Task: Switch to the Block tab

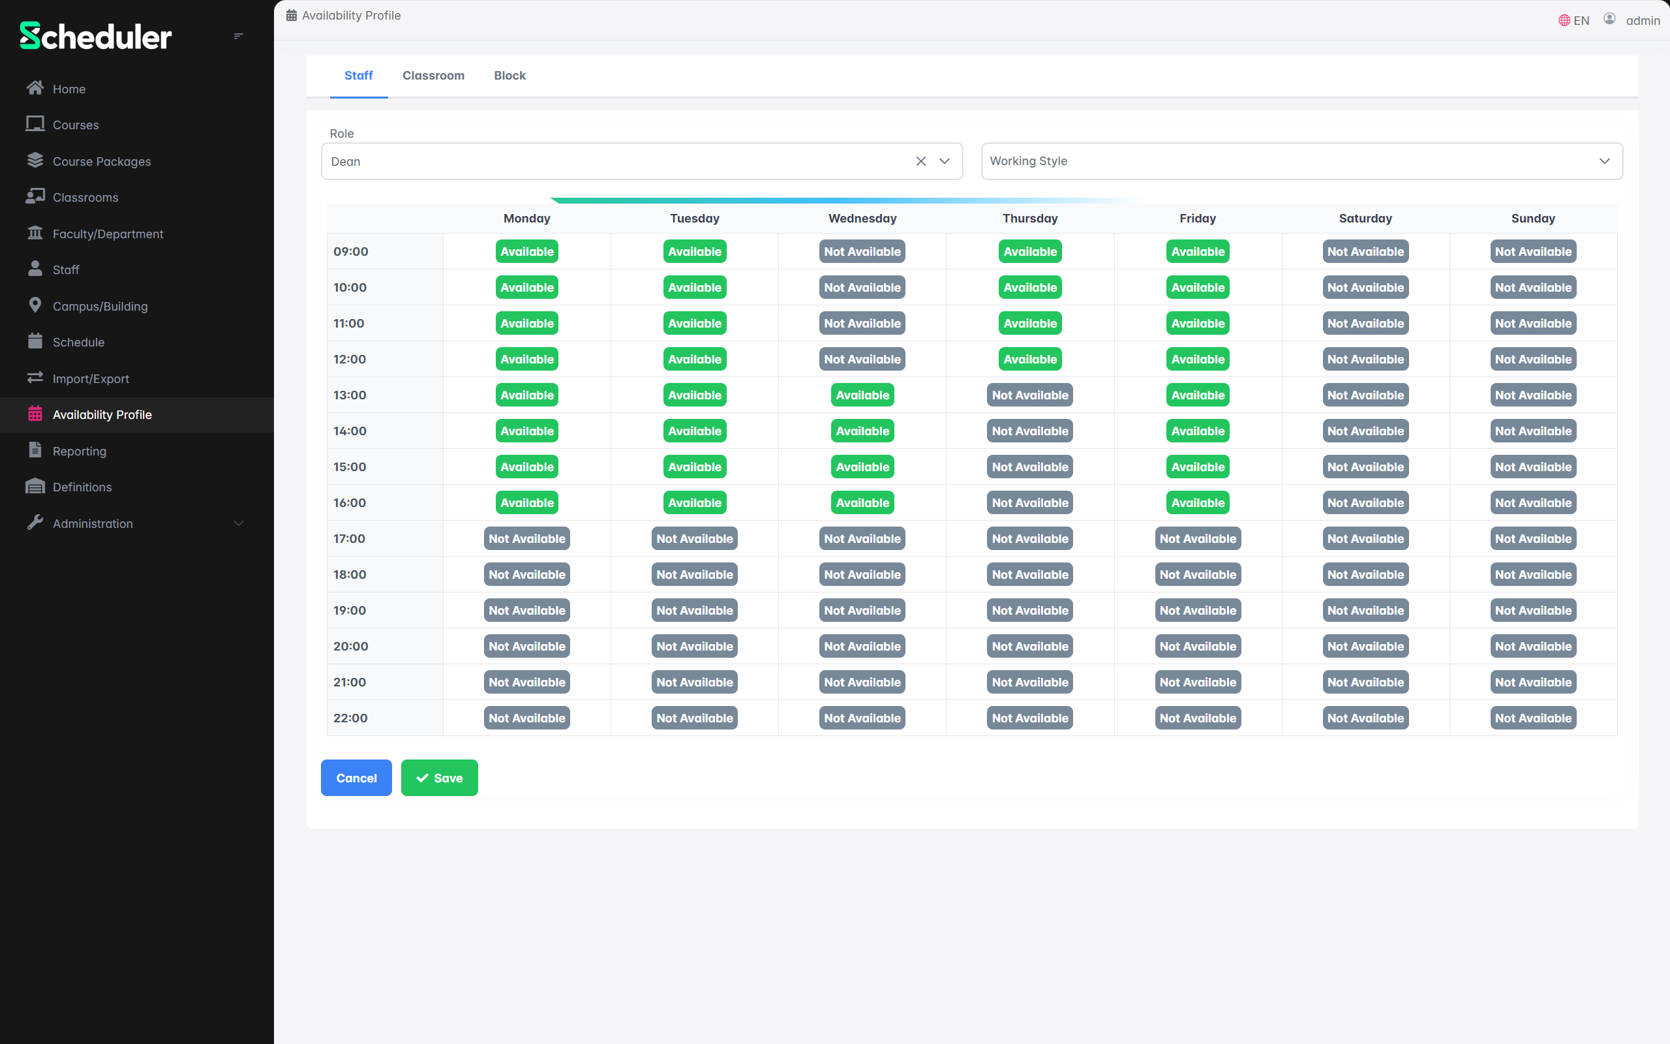Action: (x=509, y=75)
